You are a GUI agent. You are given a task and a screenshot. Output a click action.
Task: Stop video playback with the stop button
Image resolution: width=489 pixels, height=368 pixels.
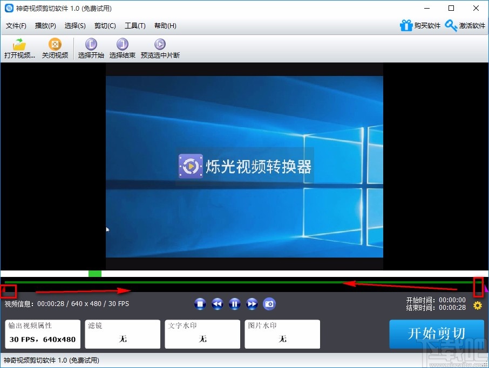pos(200,304)
